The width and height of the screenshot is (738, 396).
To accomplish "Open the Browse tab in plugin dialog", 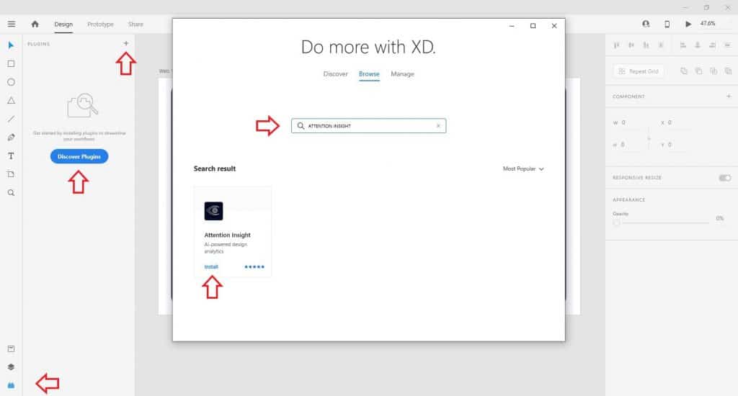I will point(369,74).
